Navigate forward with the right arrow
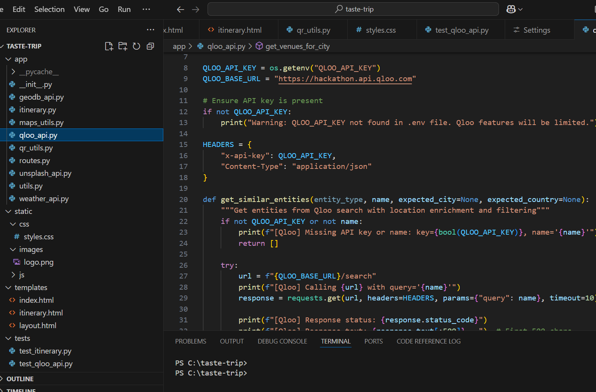The width and height of the screenshot is (596, 392). 196,9
